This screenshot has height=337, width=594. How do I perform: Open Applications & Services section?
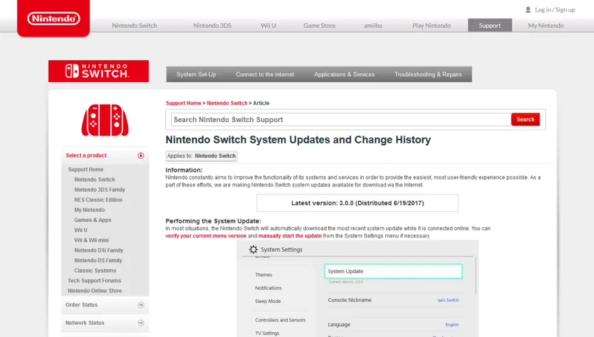click(x=345, y=75)
